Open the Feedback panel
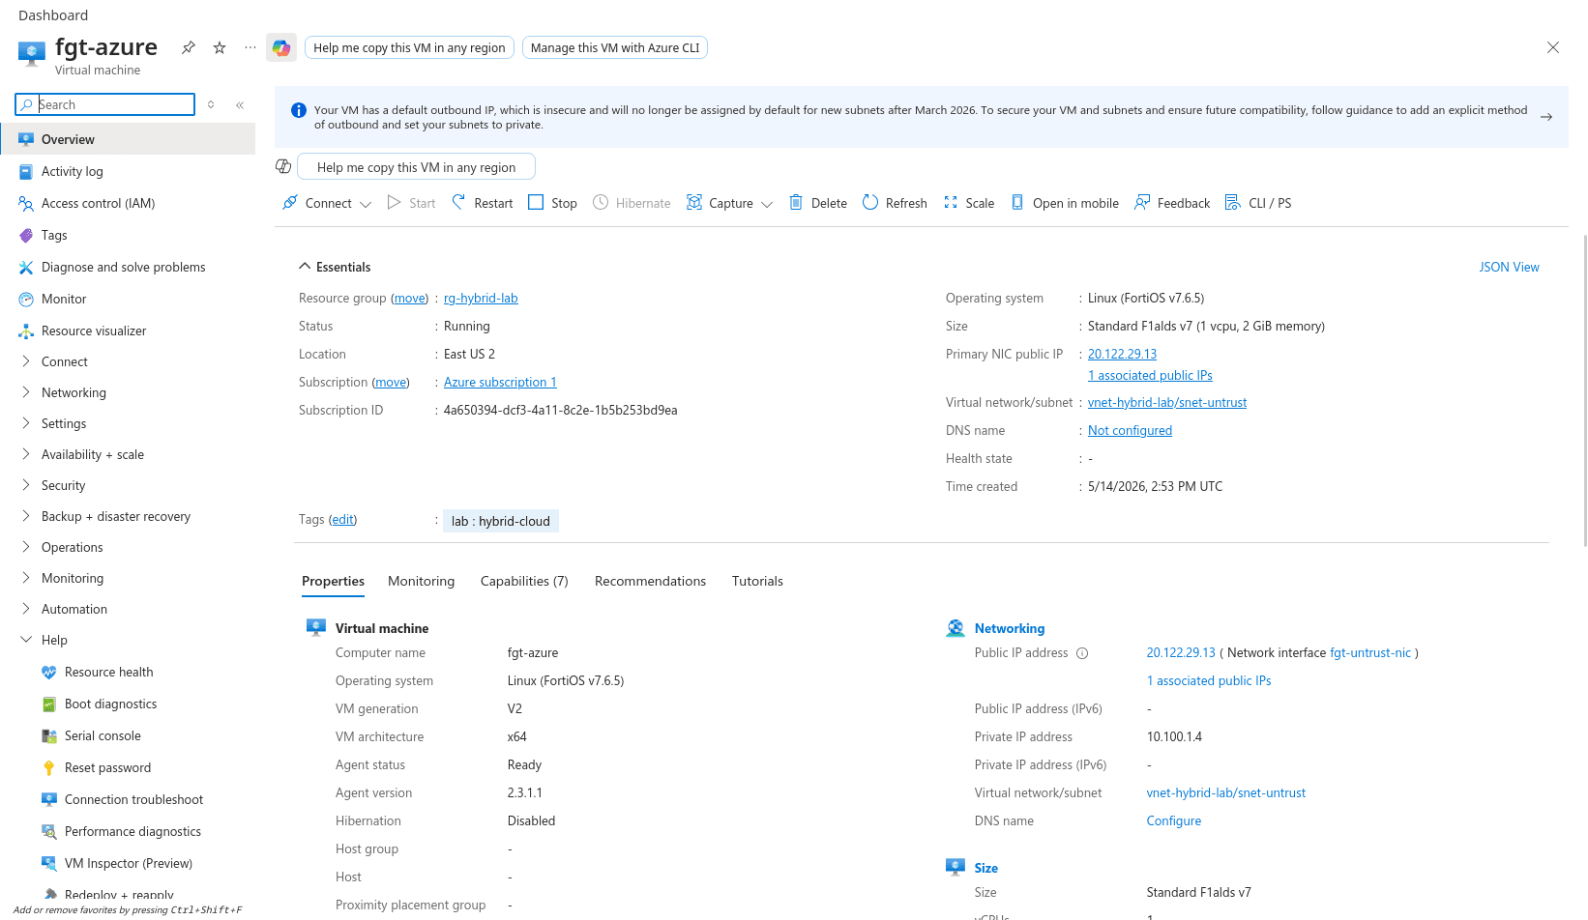The height and width of the screenshot is (920, 1588). point(1172,203)
